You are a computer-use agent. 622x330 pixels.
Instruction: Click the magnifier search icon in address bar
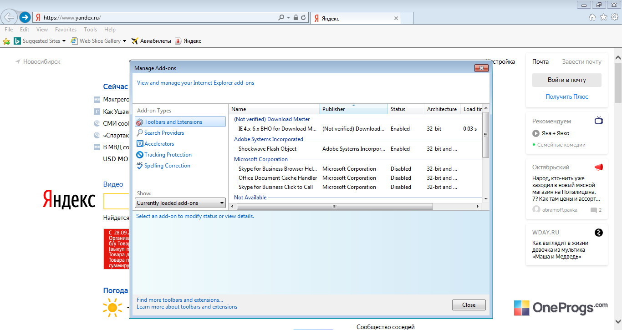281,18
